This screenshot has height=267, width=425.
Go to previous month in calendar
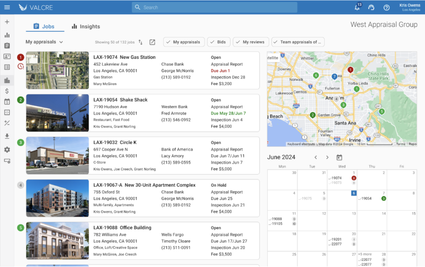pos(315,157)
